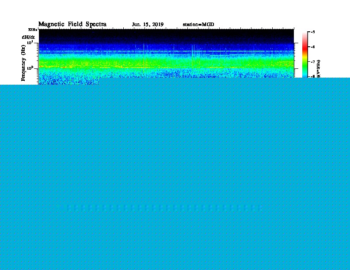
Task: Click the 10^0 frequency tick label
Action: point(30,68)
